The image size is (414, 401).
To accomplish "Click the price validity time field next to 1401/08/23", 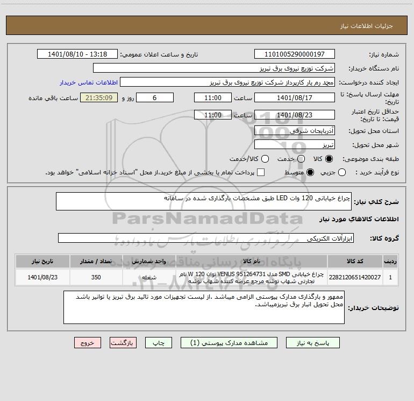I will 213,115.
